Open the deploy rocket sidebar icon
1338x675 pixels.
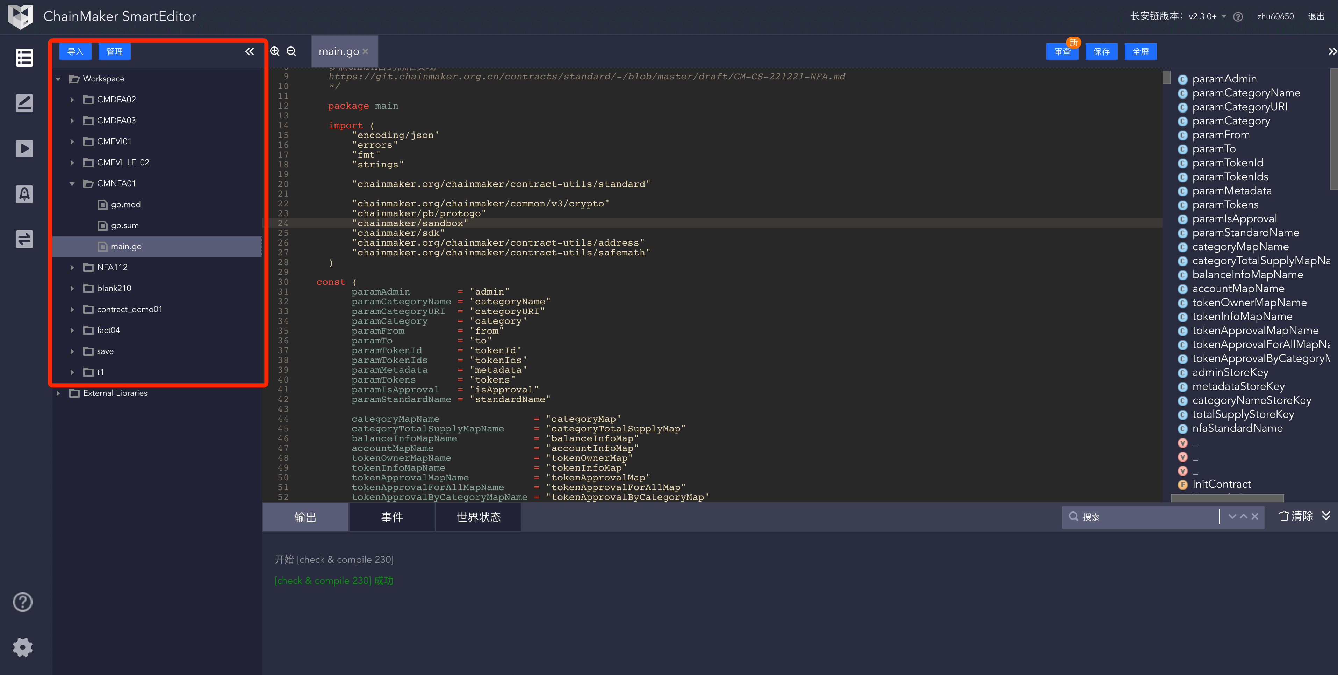click(24, 194)
